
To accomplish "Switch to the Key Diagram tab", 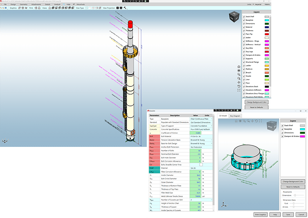I will click(x=235, y=116).
